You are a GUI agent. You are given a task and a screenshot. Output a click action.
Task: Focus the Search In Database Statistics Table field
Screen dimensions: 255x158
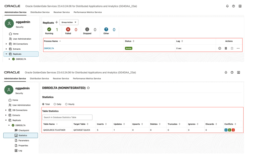[67, 117]
